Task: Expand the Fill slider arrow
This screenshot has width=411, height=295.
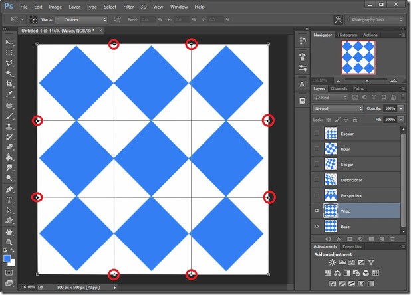Action: click(x=401, y=120)
